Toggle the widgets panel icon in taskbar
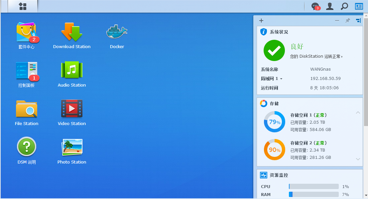368x199 pixels. 359,6
